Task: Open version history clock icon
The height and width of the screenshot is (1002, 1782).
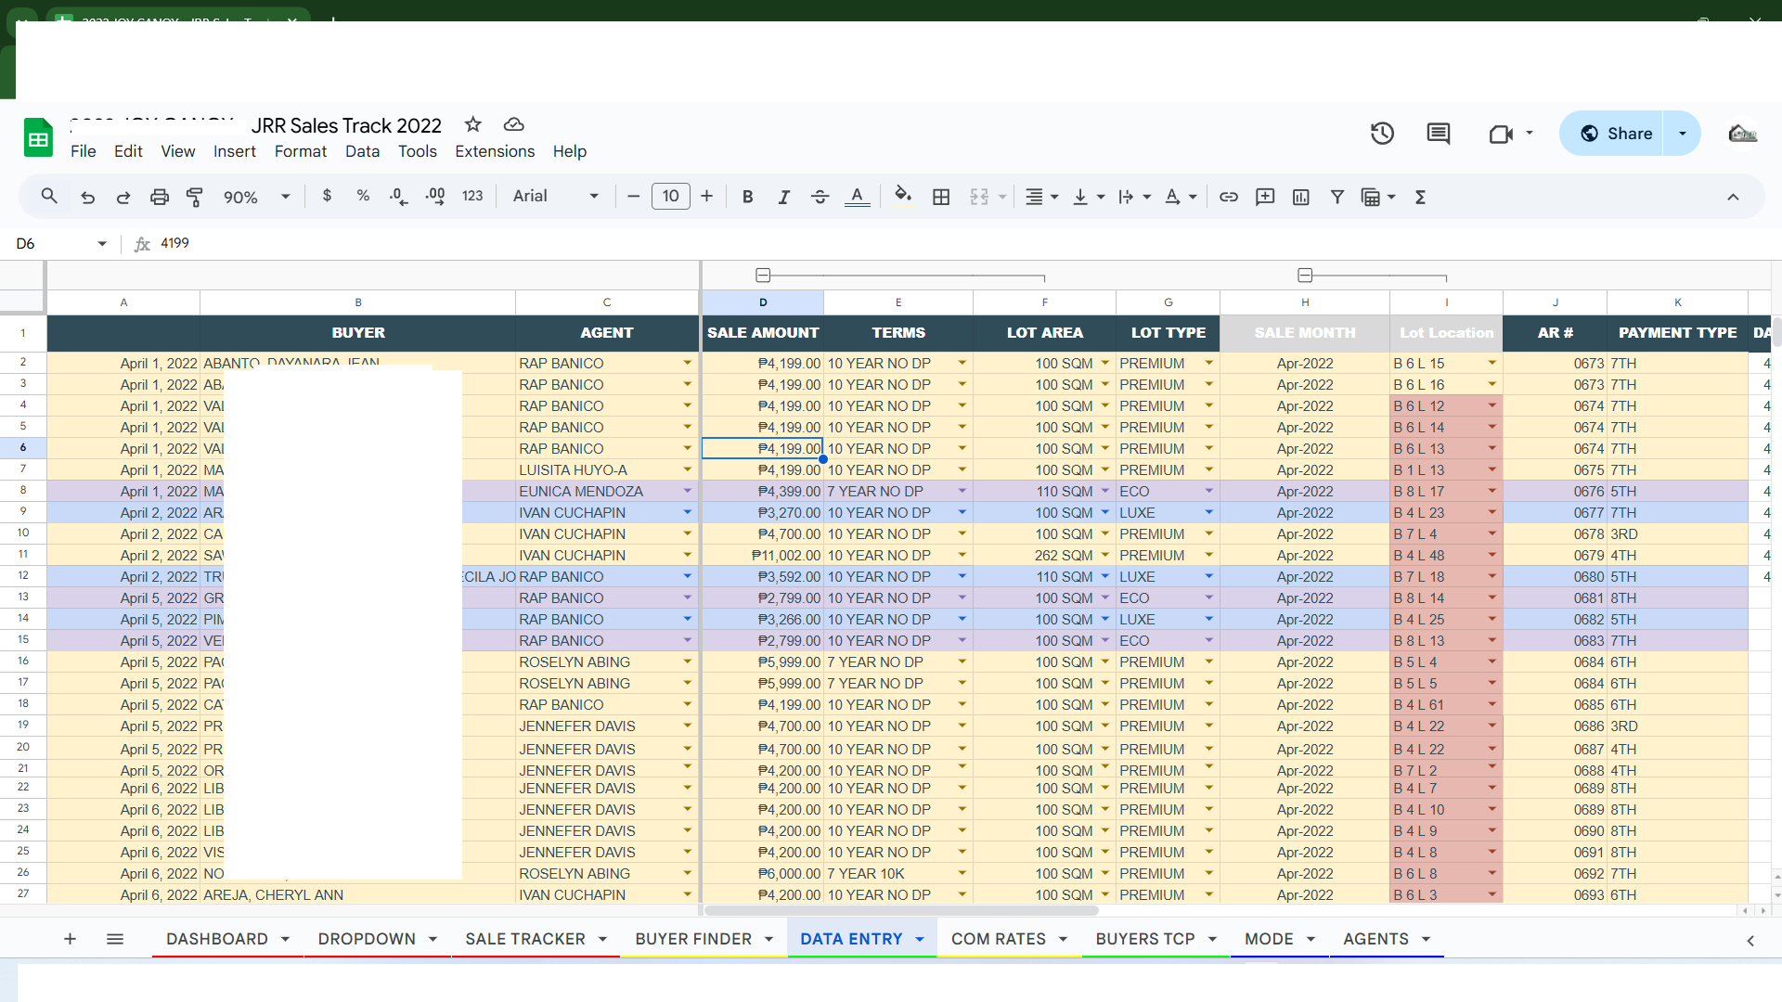Action: click(1382, 134)
